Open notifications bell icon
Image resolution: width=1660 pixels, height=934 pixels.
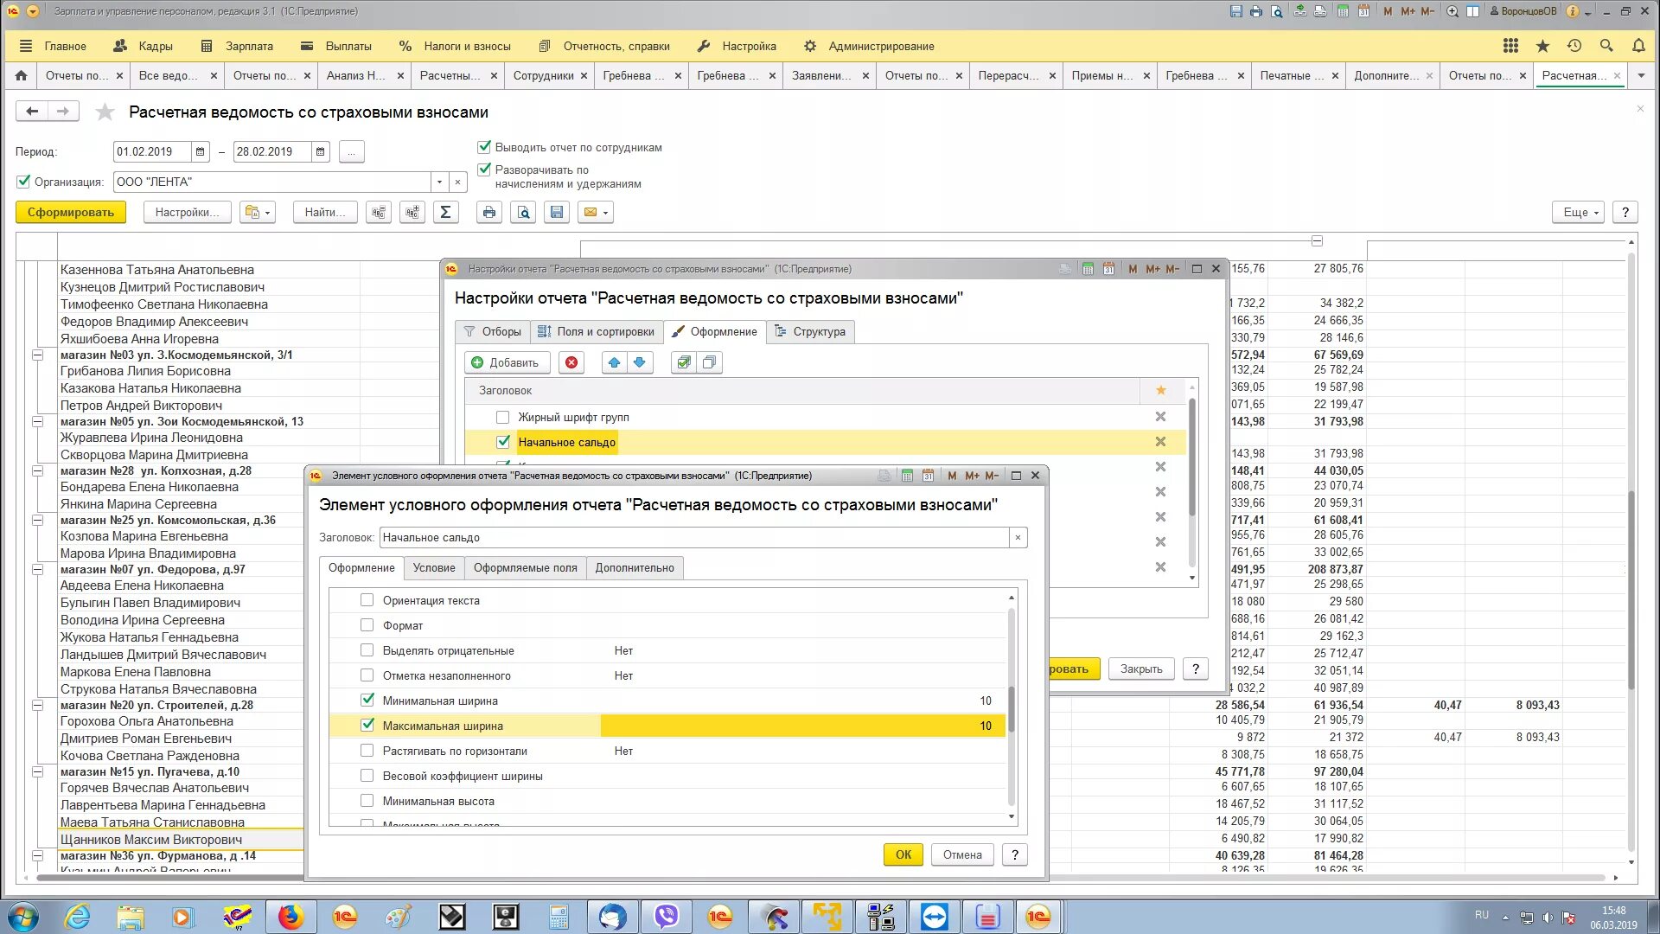[x=1638, y=46]
